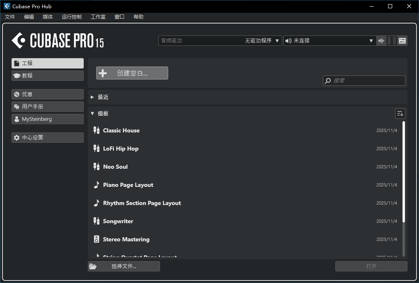Click the plus icon on 创建空白 button
The image size is (419, 283).
[103, 73]
